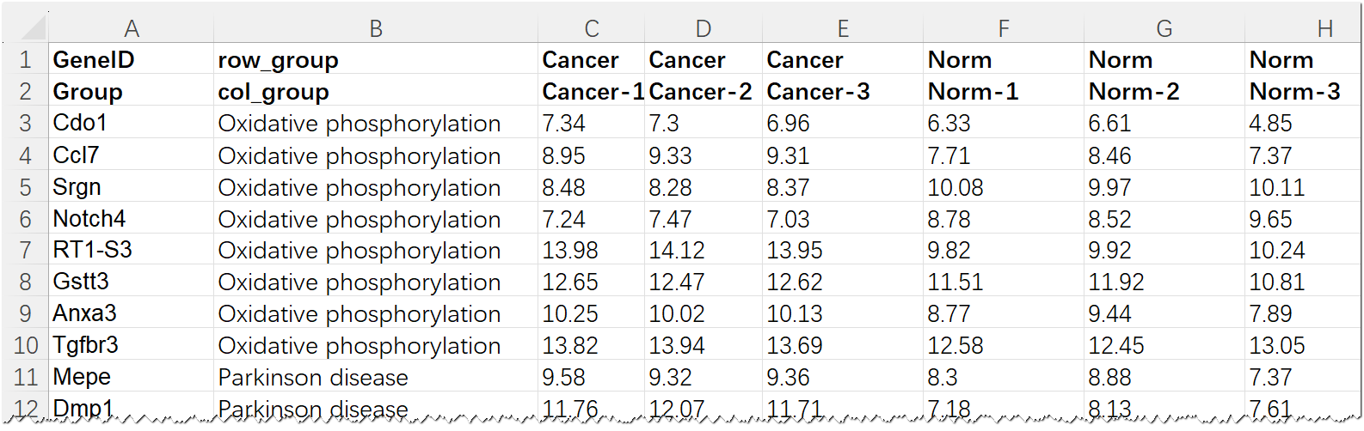Select the cell with value 10.08

(x=1004, y=186)
